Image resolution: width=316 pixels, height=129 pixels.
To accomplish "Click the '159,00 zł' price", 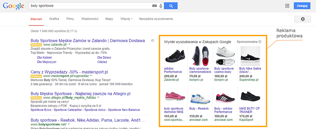I will coord(196,116).
